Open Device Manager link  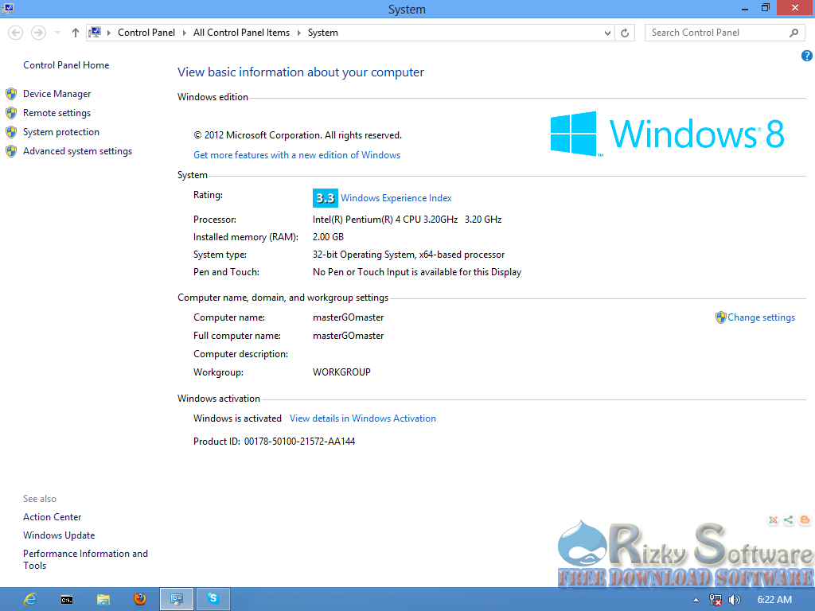coord(57,94)
